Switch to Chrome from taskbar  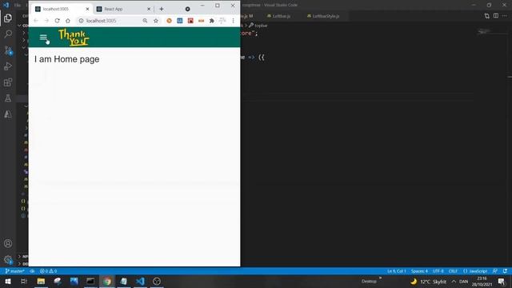(107, 281)
